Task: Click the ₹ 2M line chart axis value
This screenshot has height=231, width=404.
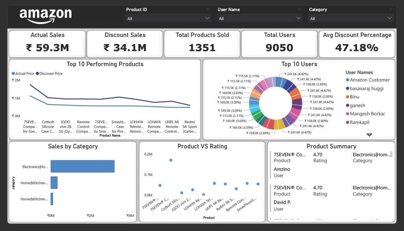Action: (16, 80)
